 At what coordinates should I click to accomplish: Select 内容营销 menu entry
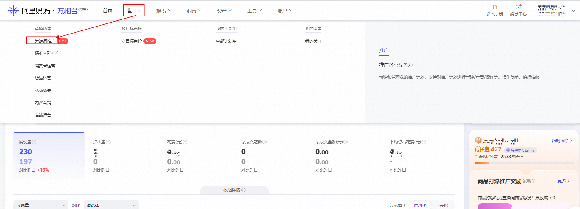pos(43,103)
